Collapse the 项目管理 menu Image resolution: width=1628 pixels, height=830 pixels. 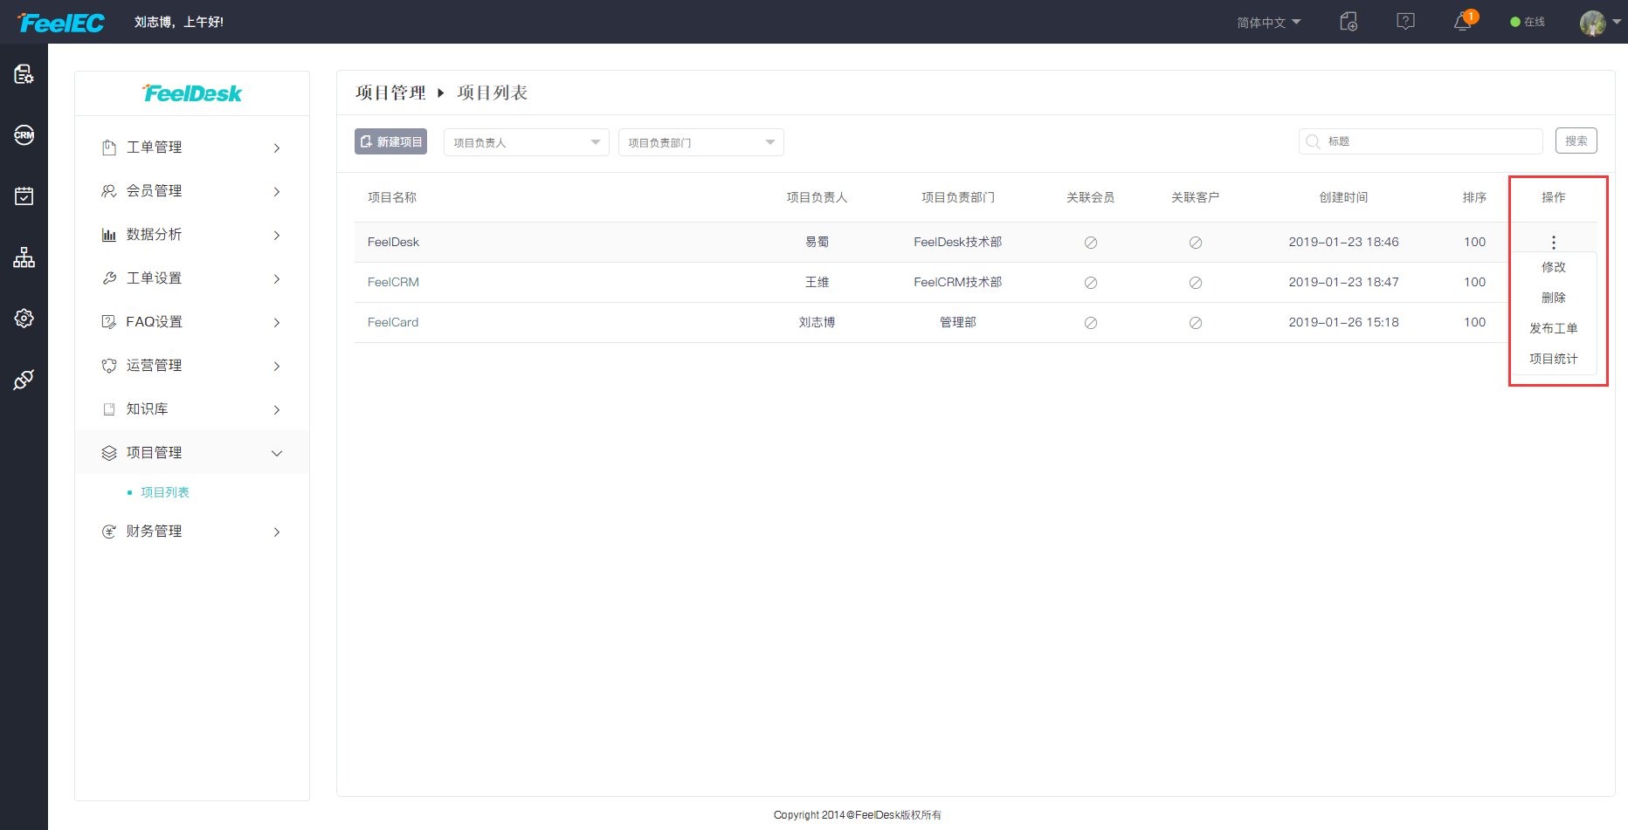[192, 453]
